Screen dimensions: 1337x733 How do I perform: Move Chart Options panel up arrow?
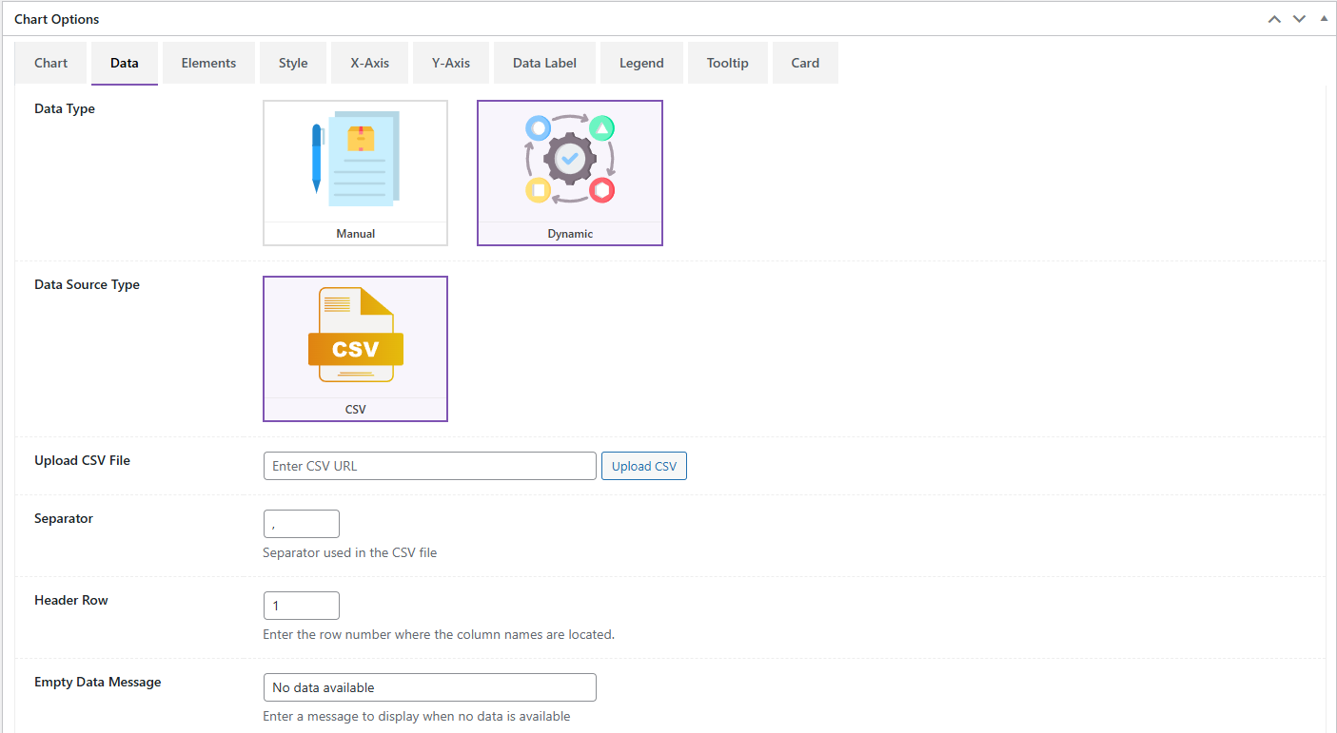click(x=1274, y=19)
